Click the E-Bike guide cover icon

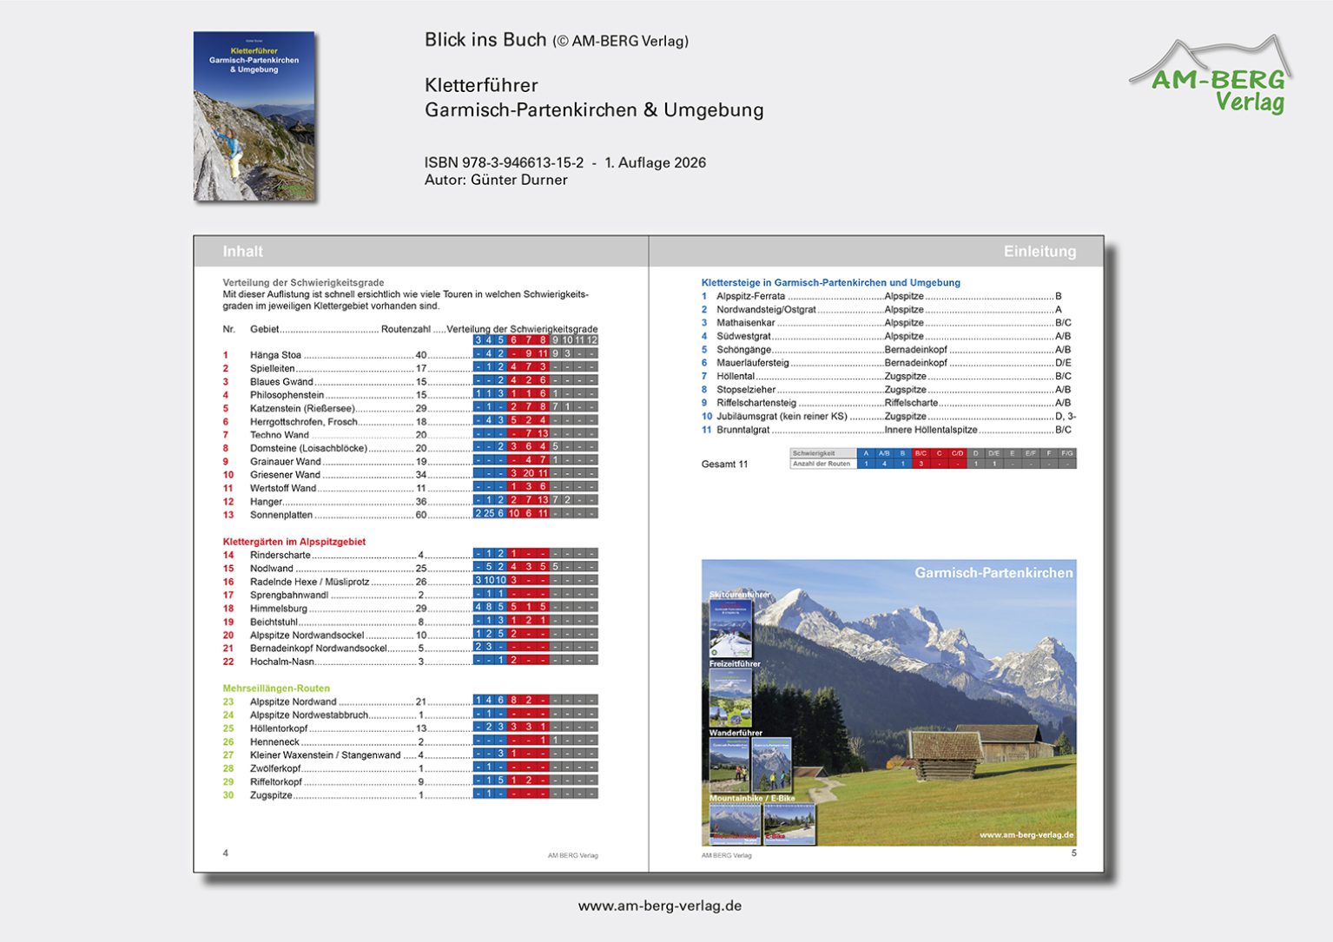pyautogui.click(x=788, y=822)
